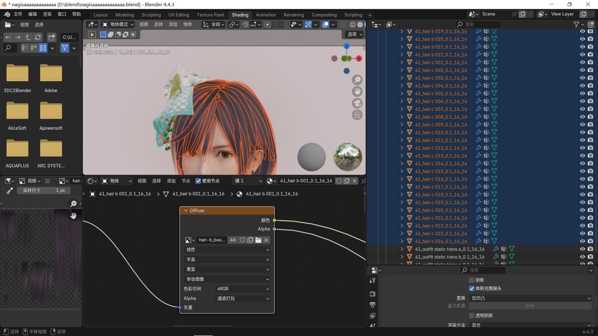Viewport: 598px width, 336px height.
Task: Enable the 透明阴影 checkbox
Action: 471,315
